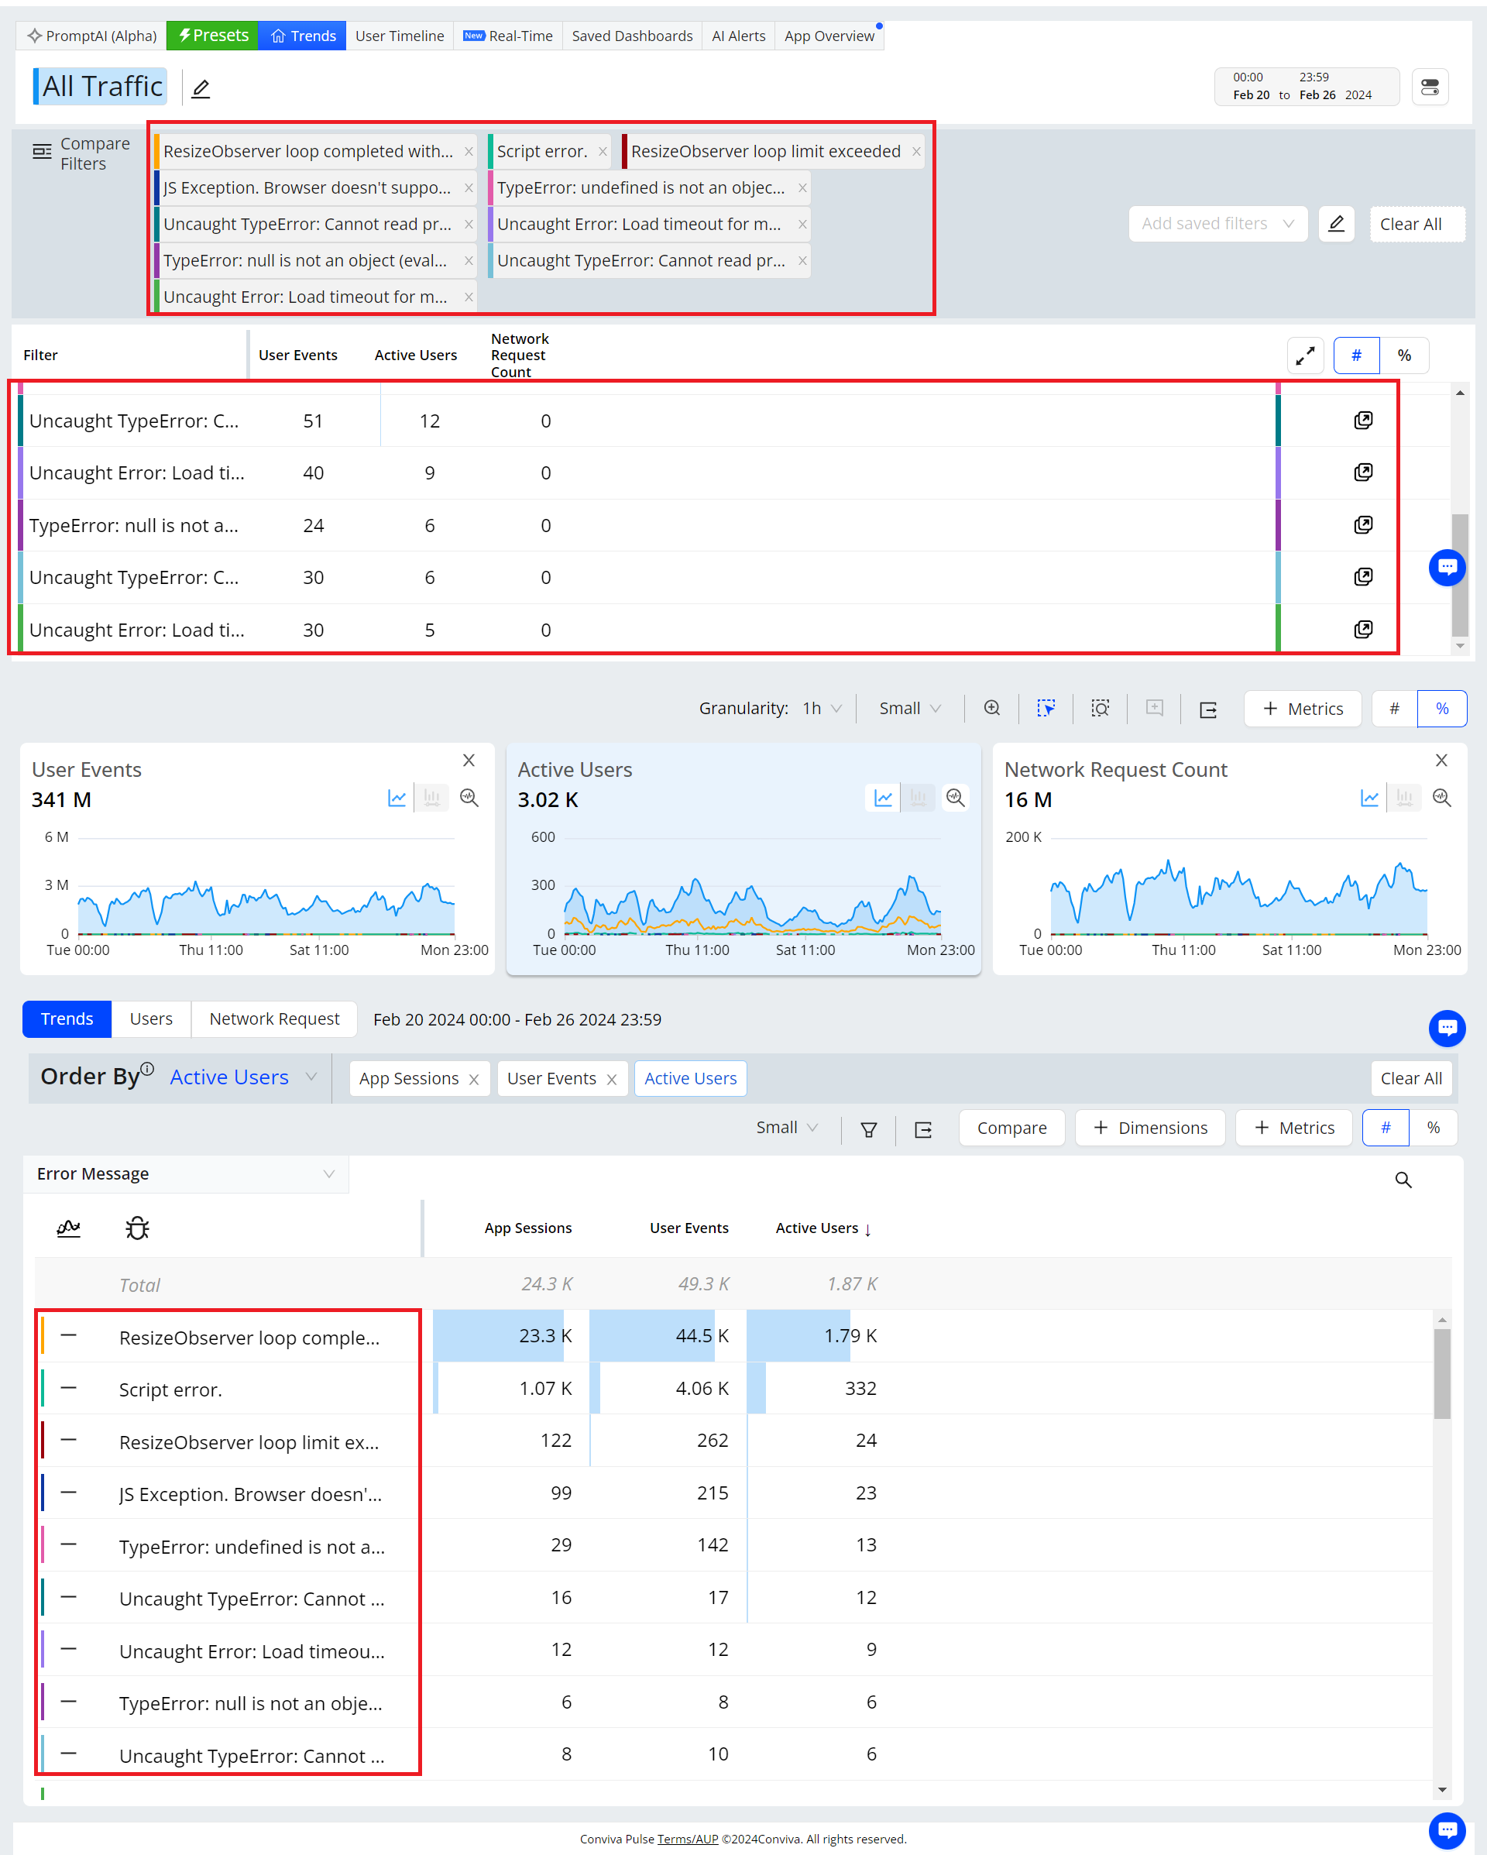Open popup icon for TypeError: null row
Image resolution: width=1487 pixels, height=1855 pixels.
[x=1363, y=525]
